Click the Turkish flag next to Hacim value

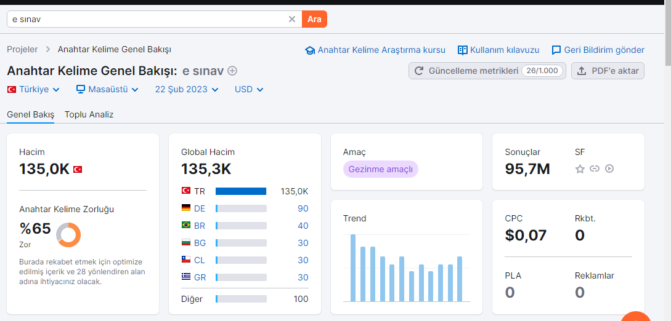(78, 170)
